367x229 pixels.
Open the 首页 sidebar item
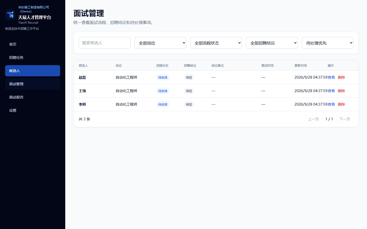click(x=33, y=44)
